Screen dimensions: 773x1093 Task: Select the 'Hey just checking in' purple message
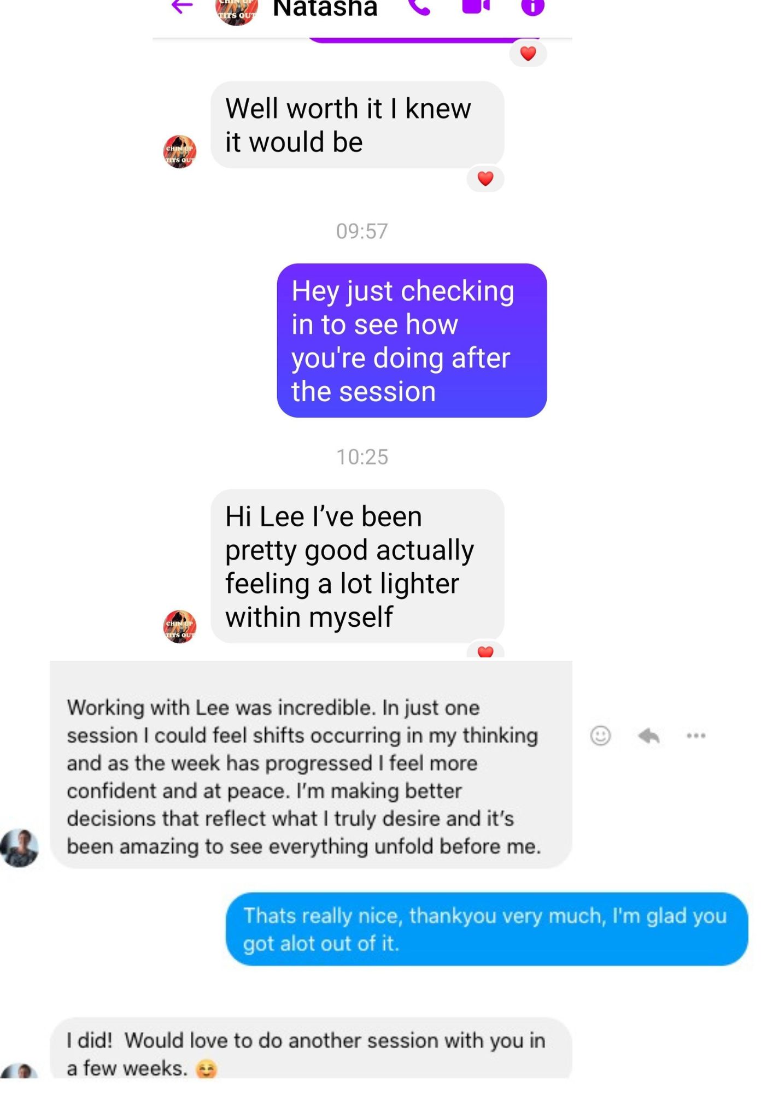coord(412,340)
